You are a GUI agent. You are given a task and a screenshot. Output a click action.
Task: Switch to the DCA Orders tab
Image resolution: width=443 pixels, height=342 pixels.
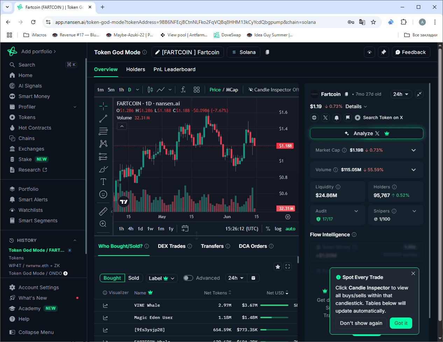[253, 246]
